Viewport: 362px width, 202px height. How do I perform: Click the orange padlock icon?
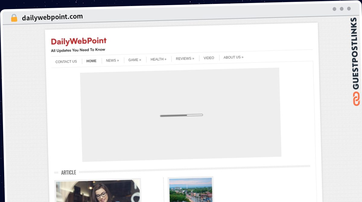point(14,18)
